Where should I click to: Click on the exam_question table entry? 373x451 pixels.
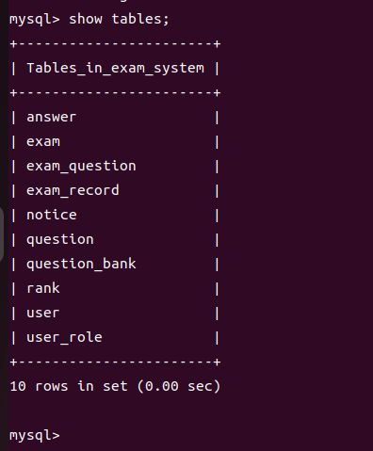81,166
